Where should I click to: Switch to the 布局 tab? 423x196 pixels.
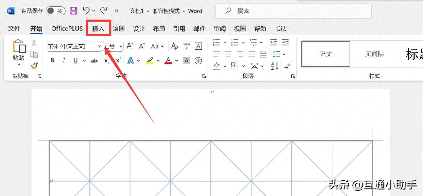point(159,29)
